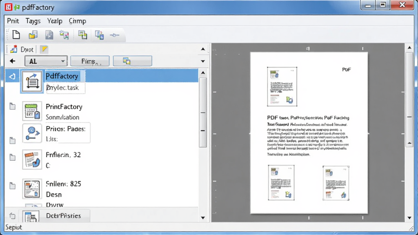Select bottom-right thumbnail on preview page
This screenshot has height=235, width=418.
[336, 183]
